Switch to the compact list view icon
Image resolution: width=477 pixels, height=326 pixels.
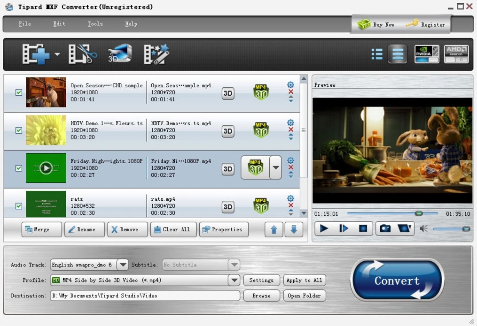click(x=398, y=54)
